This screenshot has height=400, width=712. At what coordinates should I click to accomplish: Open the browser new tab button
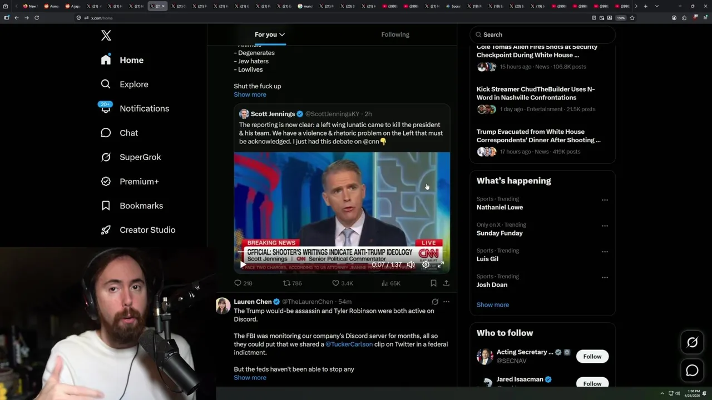645,6
